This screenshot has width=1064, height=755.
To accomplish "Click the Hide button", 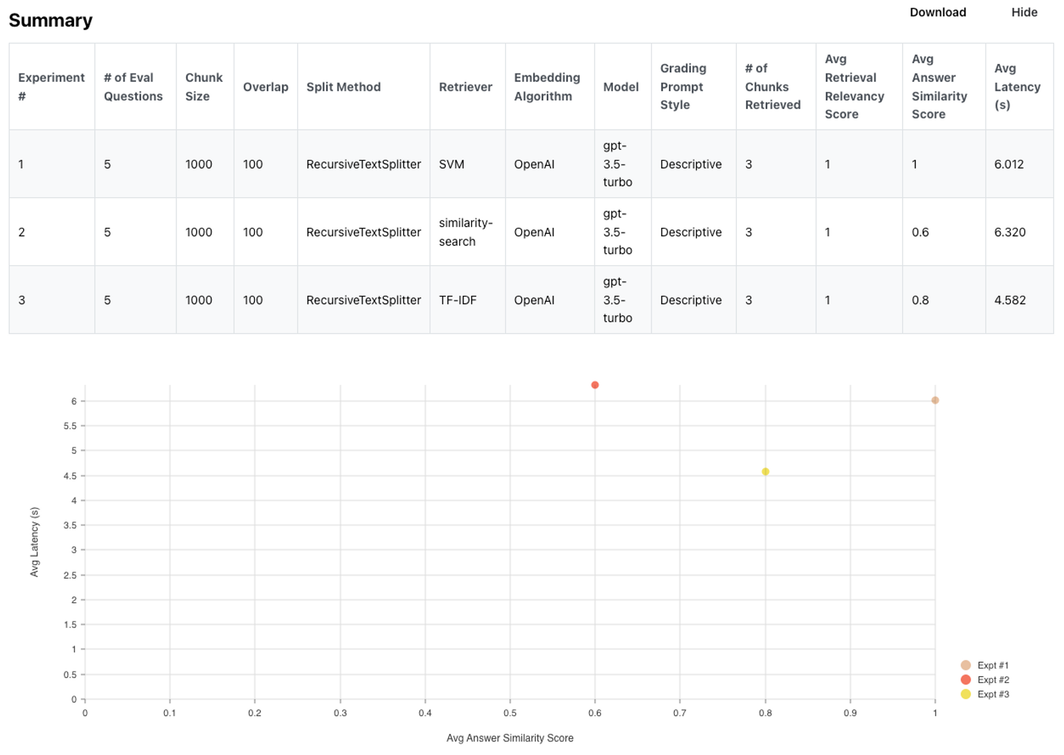I will [x=1024, y=12].
